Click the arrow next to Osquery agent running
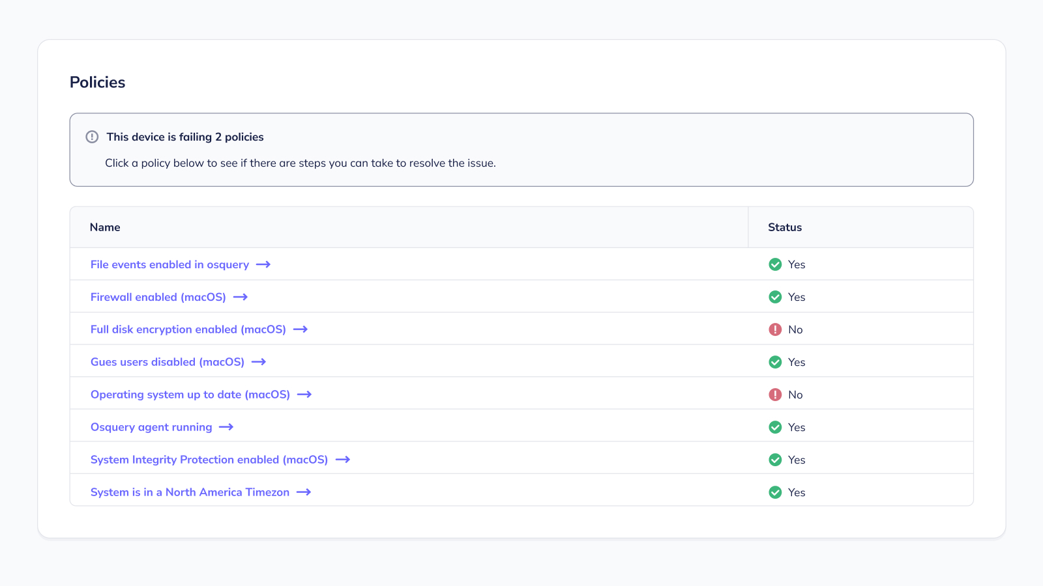 pyautogui.click(x=226, y=427)
